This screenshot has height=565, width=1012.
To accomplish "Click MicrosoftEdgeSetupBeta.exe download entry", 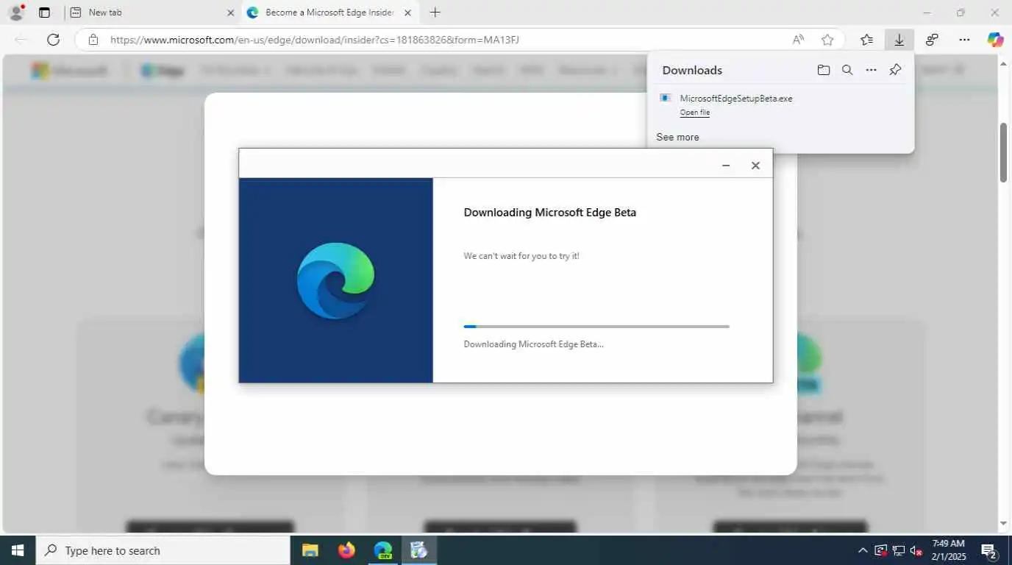I will tap(736, 99).
